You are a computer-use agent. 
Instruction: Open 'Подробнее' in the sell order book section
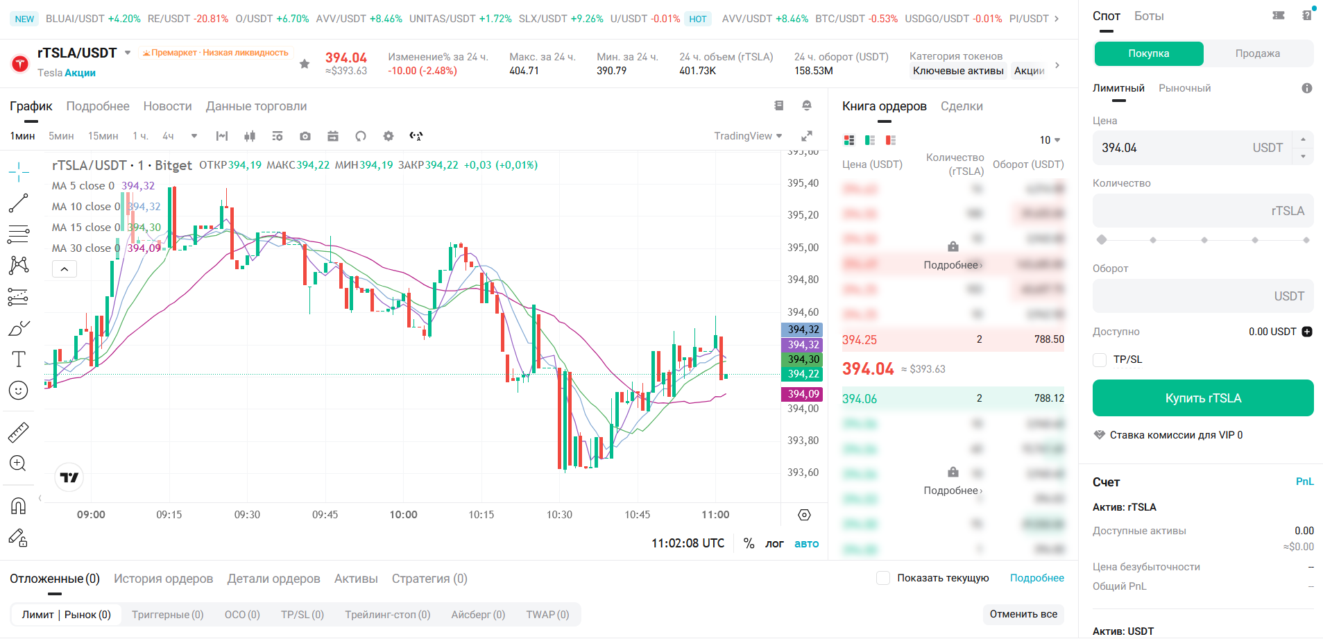tap(953, 265)
